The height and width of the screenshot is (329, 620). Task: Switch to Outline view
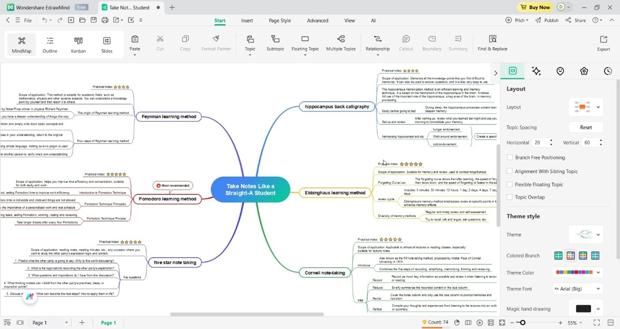coord(49,43)
